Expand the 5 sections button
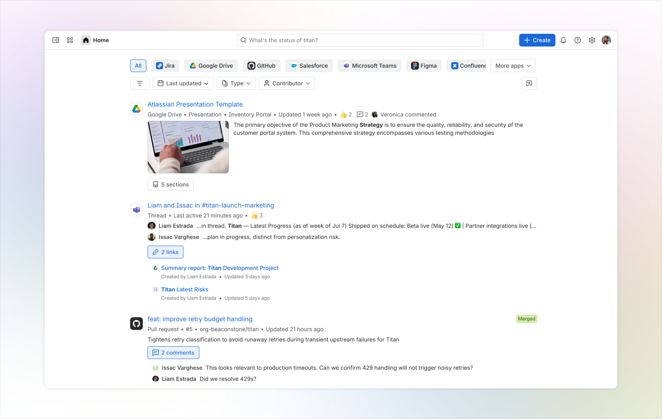This screenshot has width=662, height=419. tap(171, 184)
